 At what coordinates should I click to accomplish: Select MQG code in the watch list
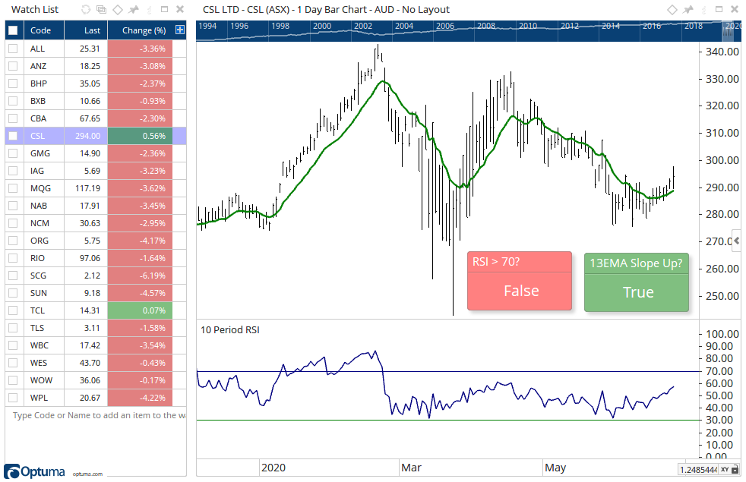(40, 188)
